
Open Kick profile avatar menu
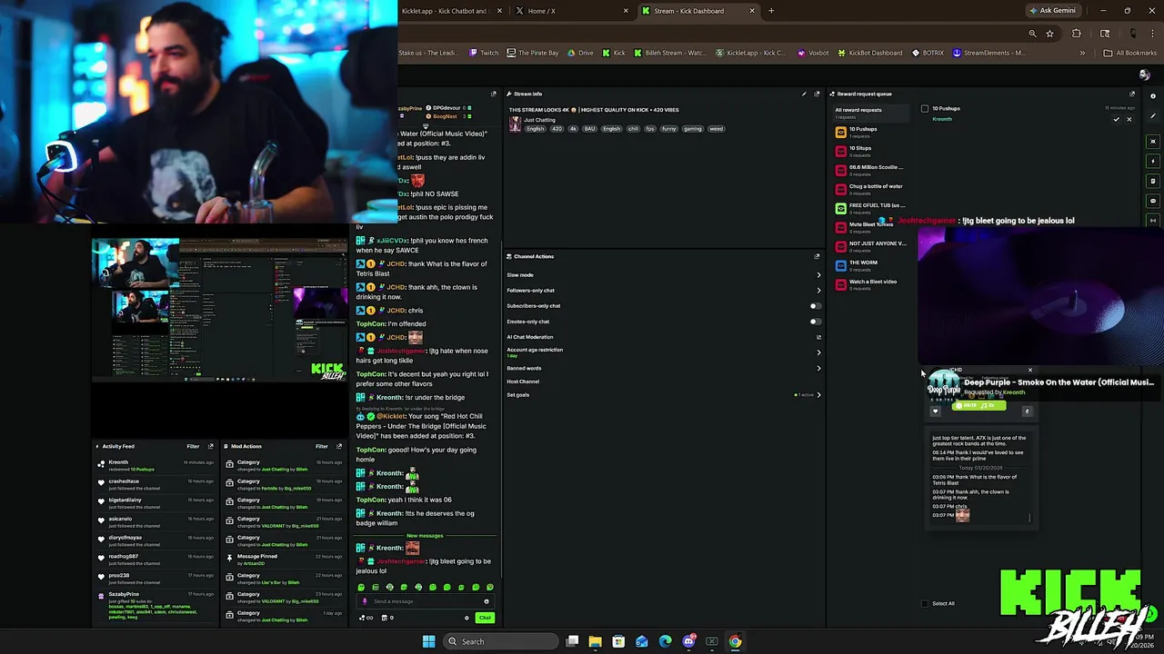pos(1145,75)
